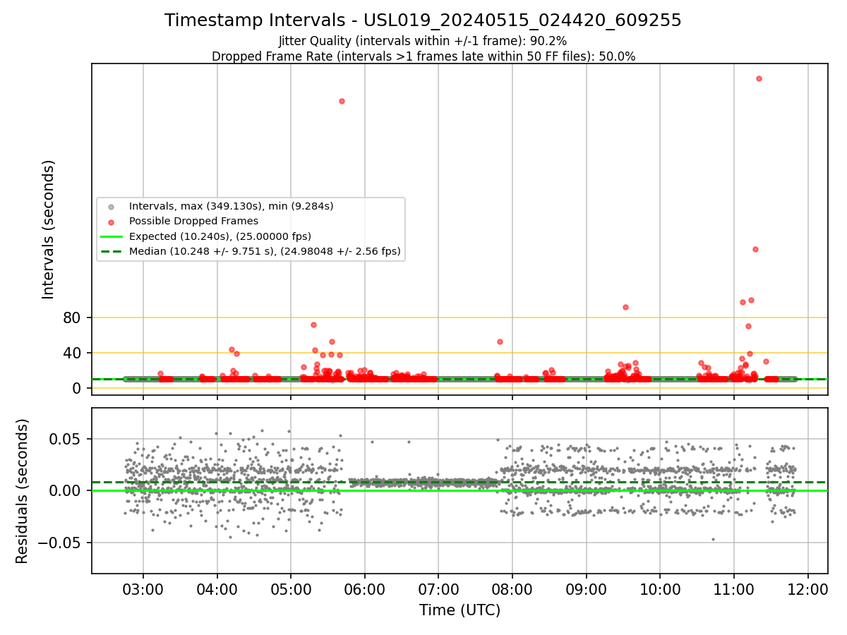Screen dimensions: 847x635
Task: Click the highest red outlier point after 11:00
Action: click(759, 78)
